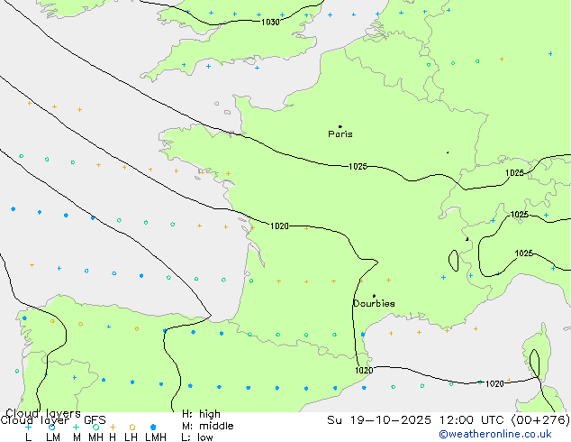Click the 'Dourbies' city label

coord(374,303)
